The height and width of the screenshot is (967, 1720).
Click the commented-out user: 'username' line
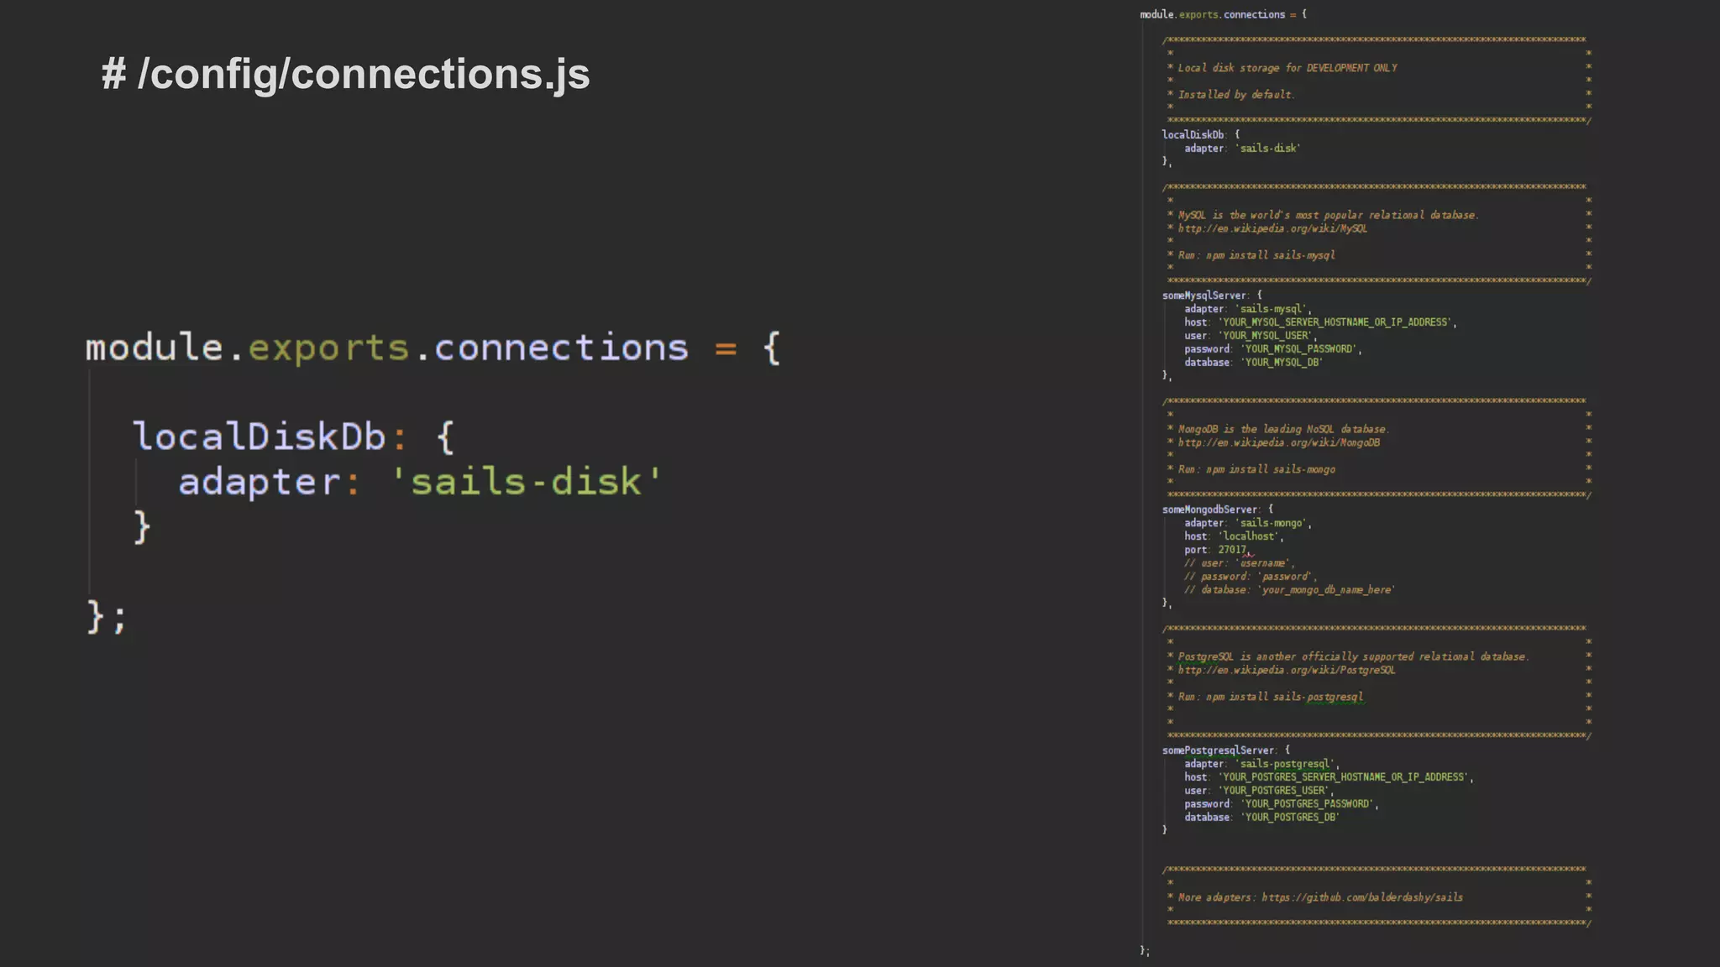point(1240,563)
